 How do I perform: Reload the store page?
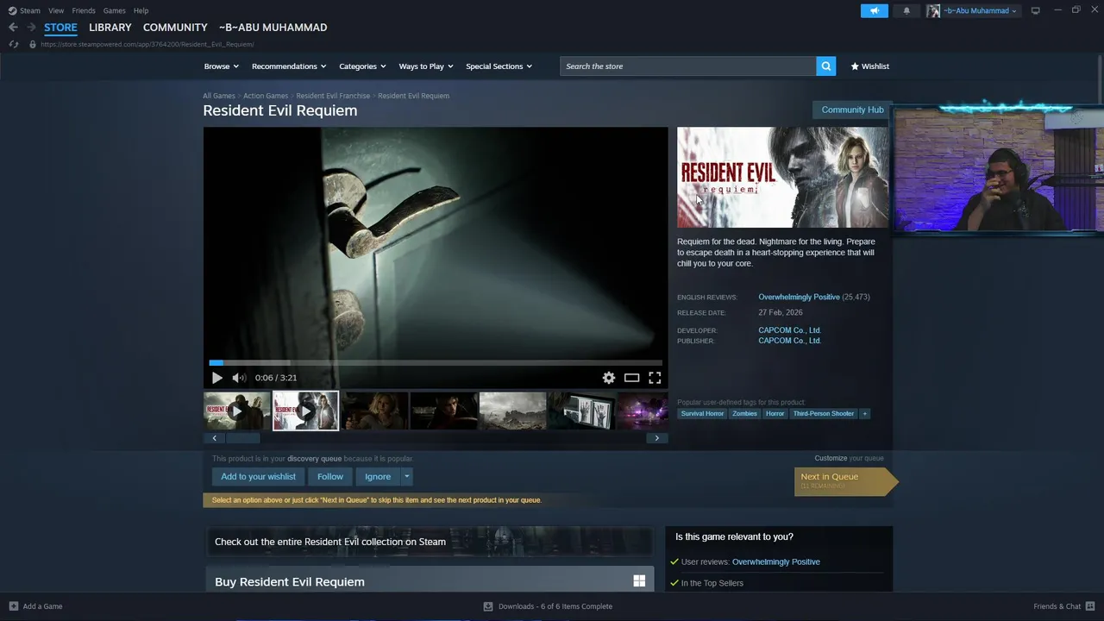coord(13,44)
